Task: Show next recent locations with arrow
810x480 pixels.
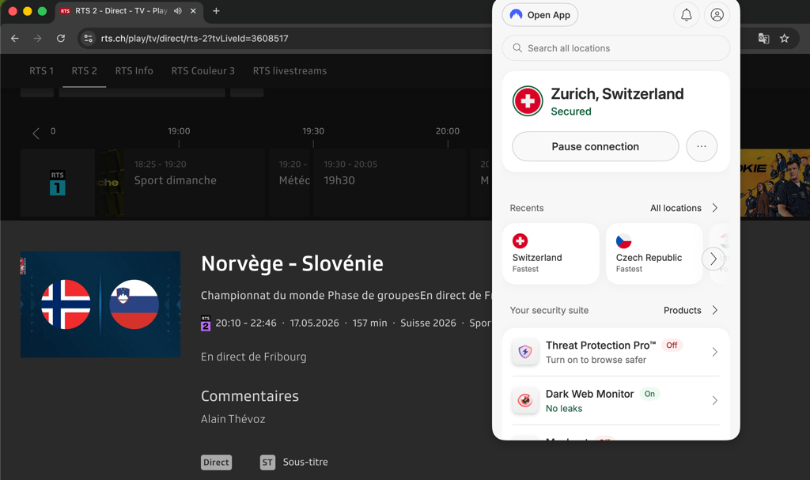Action: click(x=713, y=259)
